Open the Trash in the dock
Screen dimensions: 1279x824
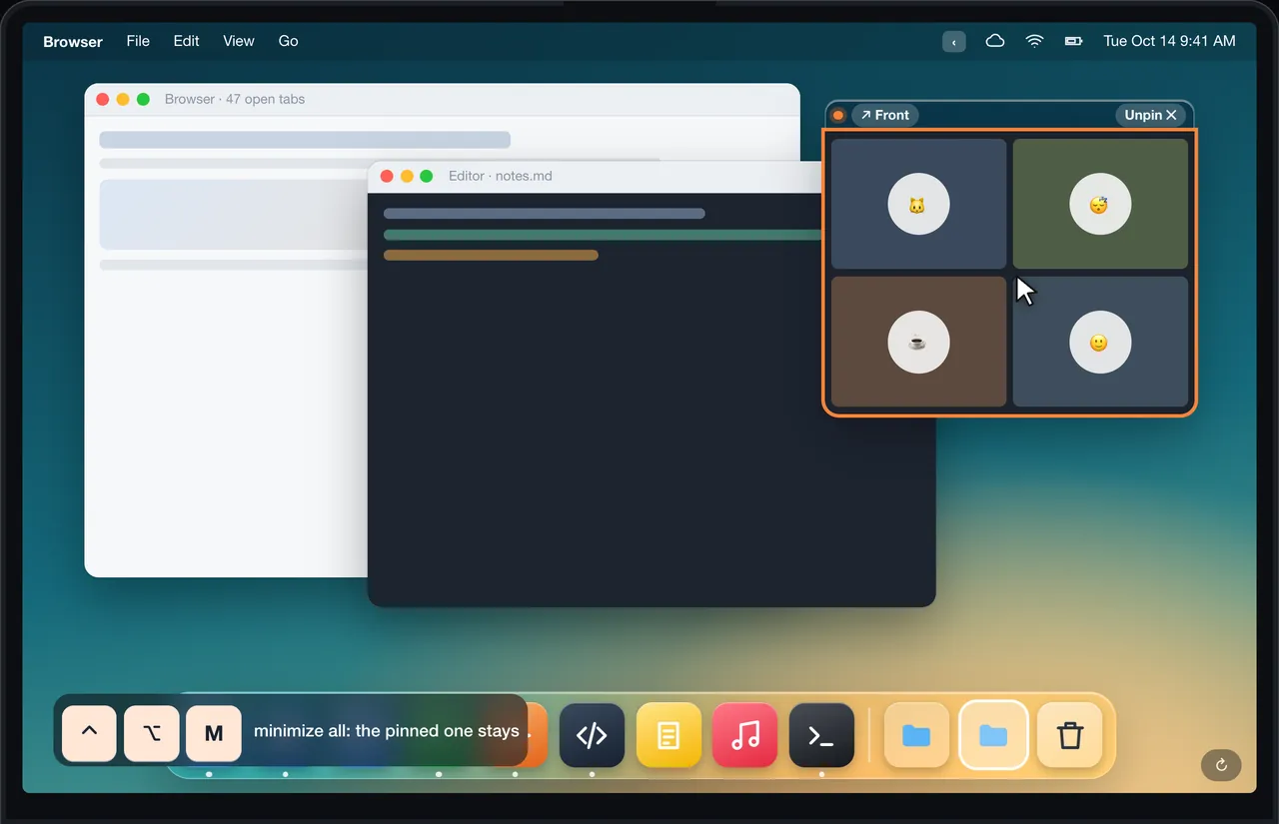pyautogui.click(x=1070, y=736)
